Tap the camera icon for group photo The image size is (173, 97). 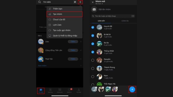point(94,9)
